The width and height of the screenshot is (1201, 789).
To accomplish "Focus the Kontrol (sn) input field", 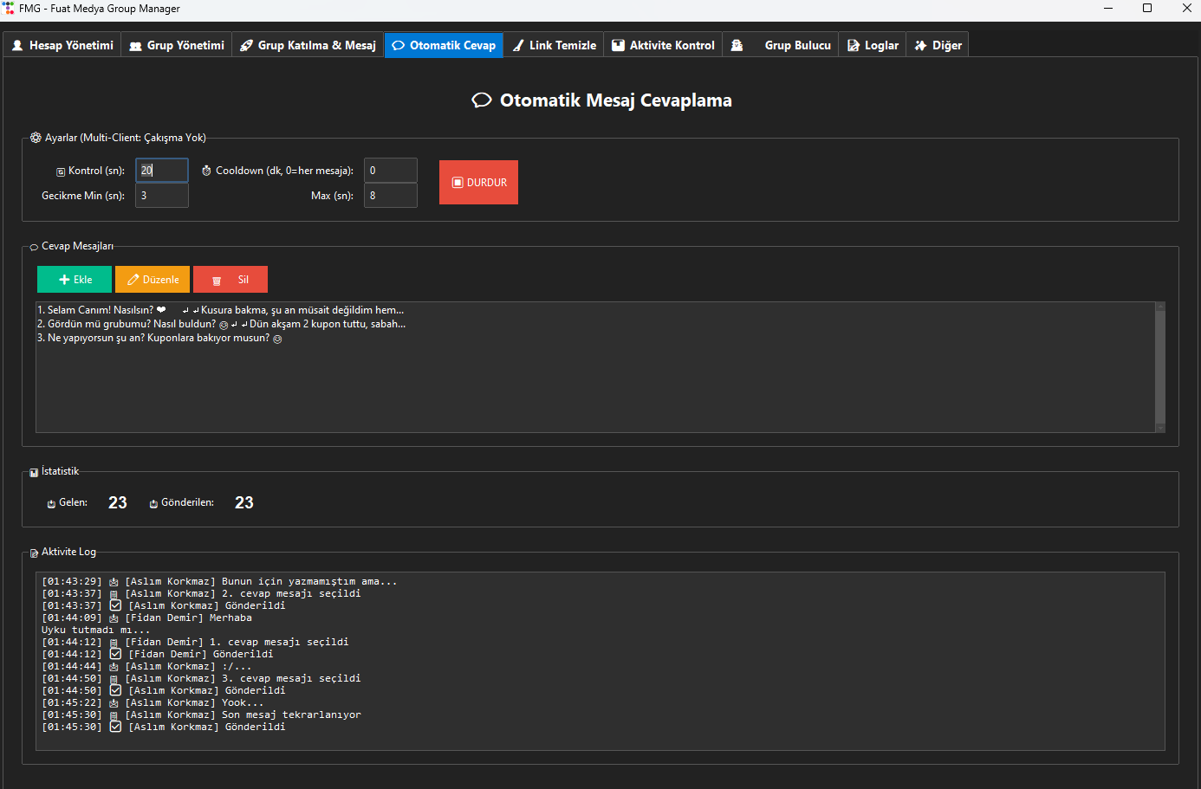I will coord(162,171).
